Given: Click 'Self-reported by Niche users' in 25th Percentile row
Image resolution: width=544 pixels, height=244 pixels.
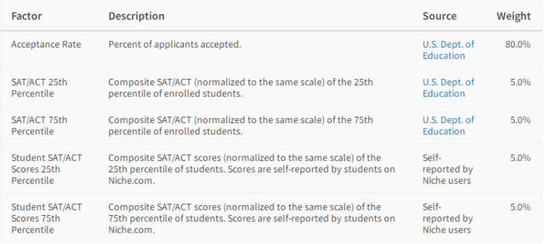Looking at the screenshot, I should point(448,168).
